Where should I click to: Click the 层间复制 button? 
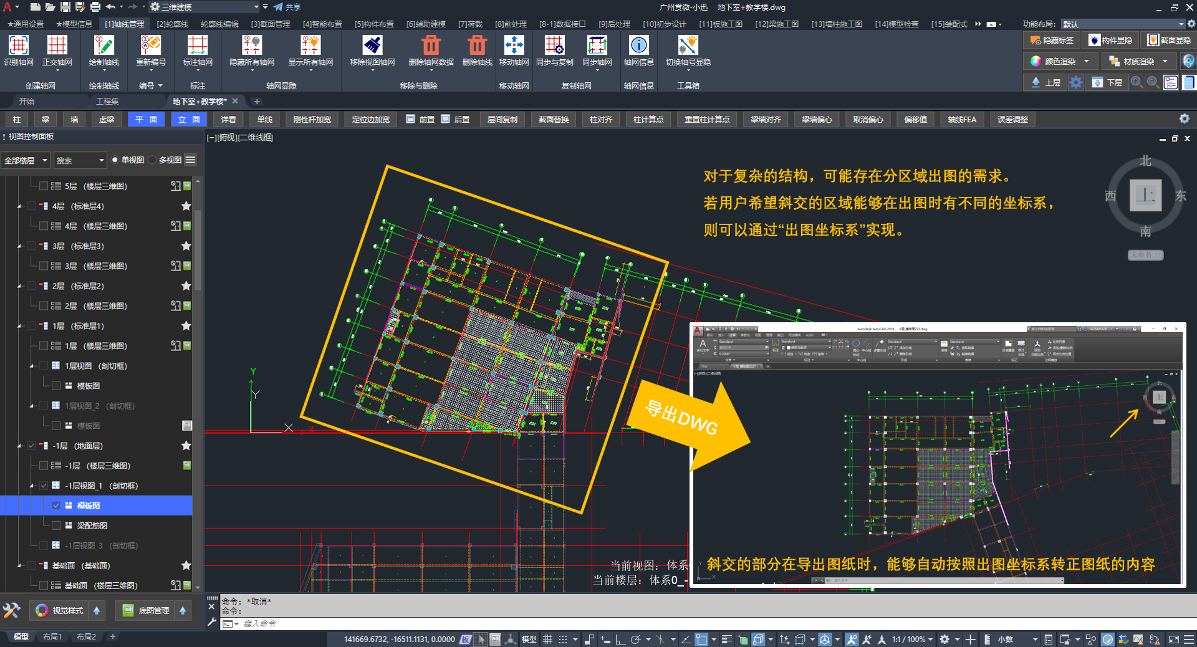(502, 119)
